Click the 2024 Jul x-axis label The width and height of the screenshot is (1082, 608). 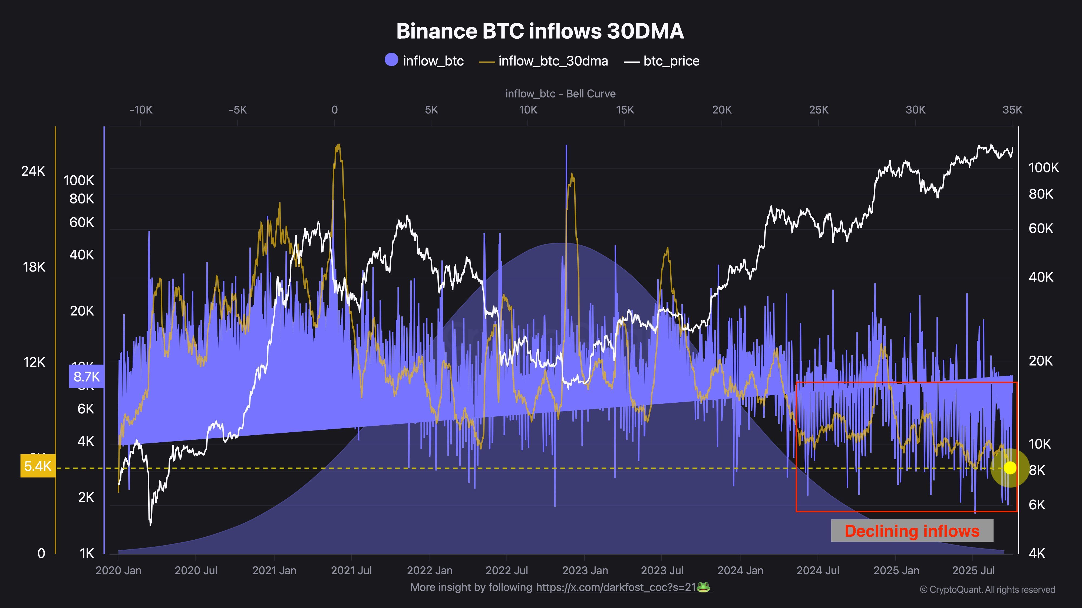[818, 571]
